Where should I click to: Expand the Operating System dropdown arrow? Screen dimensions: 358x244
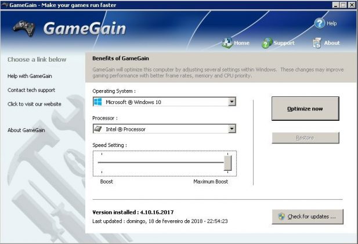[x=232, y=102]
